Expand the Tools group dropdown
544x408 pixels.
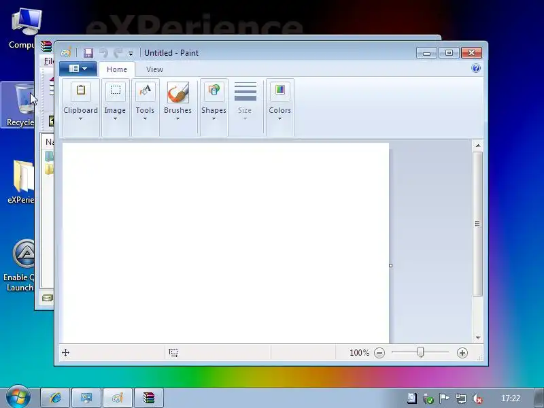coord(145,118)
